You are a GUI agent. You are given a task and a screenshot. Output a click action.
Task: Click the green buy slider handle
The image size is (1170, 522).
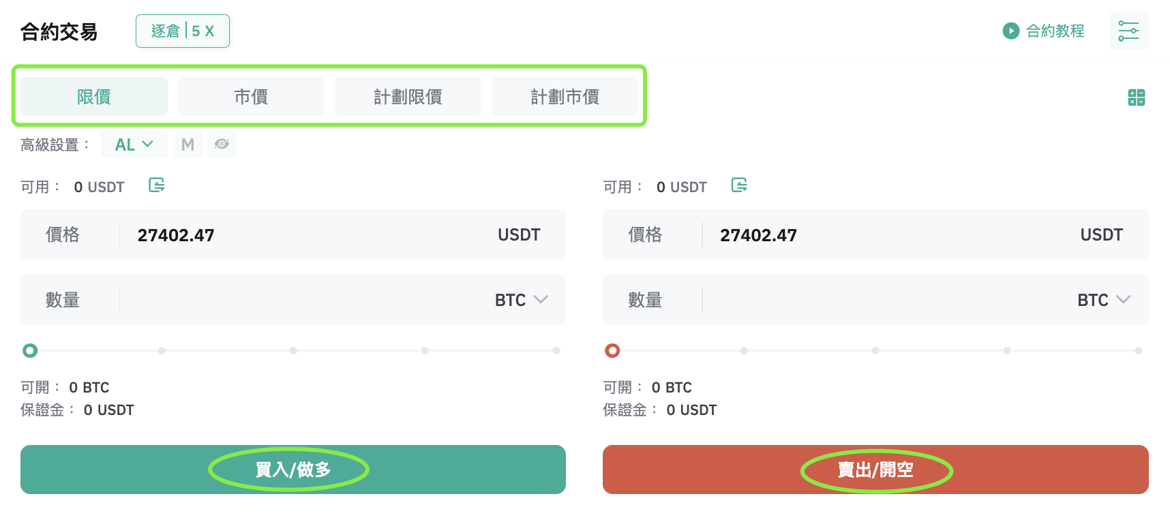(x=30, y=350)
